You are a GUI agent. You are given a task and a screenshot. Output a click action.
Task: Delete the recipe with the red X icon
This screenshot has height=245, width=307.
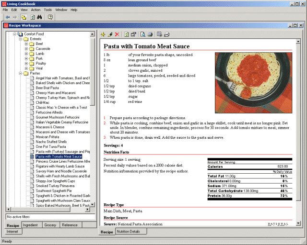click(117, 34)
